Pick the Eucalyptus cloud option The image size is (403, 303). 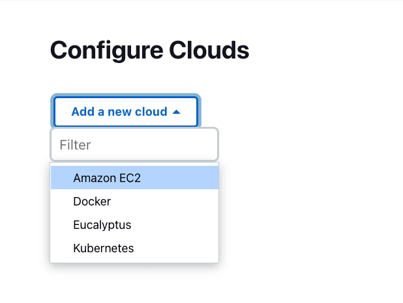click(x=102, y=225)
